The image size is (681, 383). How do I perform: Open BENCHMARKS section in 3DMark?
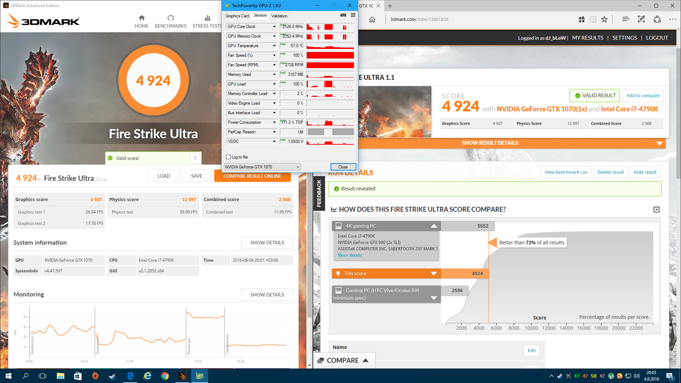coord(171,21)
